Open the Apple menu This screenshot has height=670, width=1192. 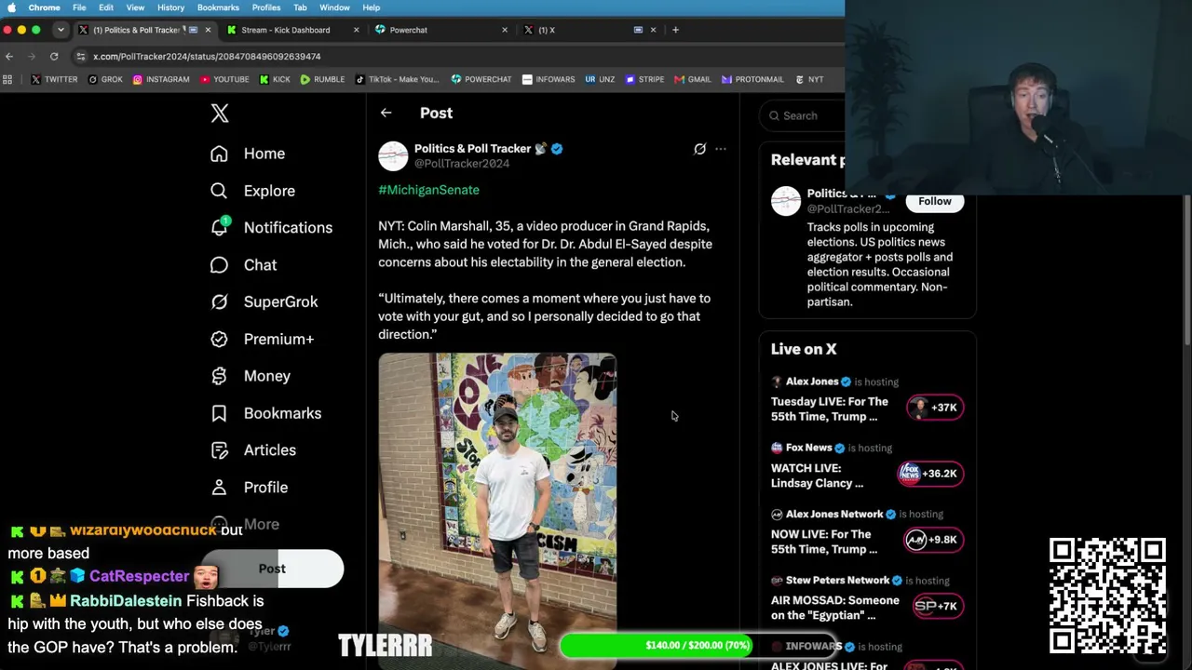pos(11,7)
